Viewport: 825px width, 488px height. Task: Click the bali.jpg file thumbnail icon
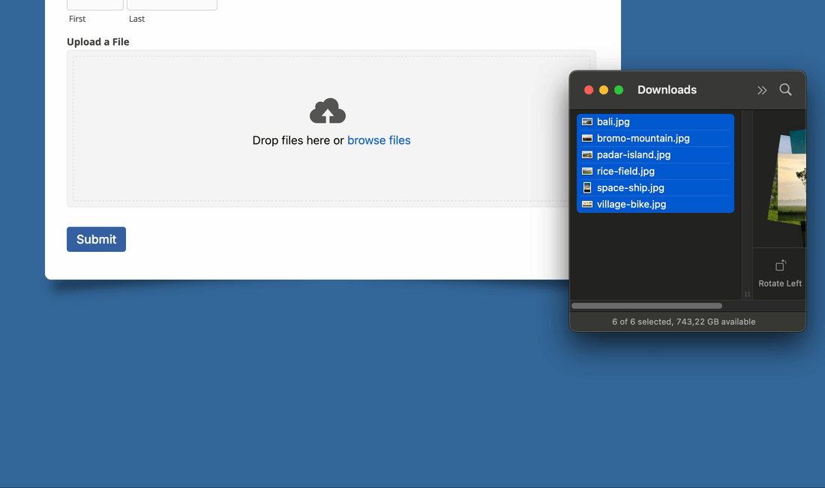click(586, 121)
